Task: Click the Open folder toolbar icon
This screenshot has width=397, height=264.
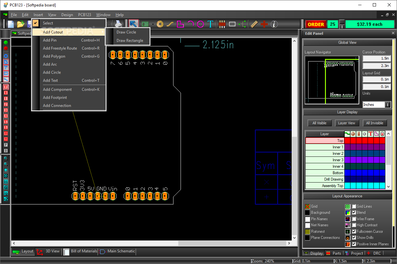Action: [21, 24]
